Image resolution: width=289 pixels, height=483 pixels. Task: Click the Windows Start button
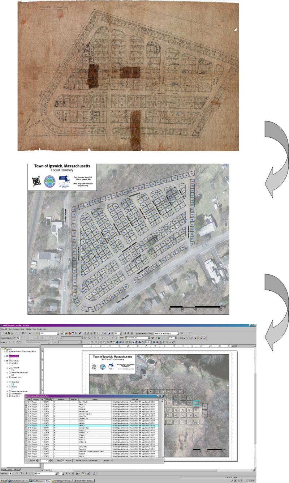(4, 481)
